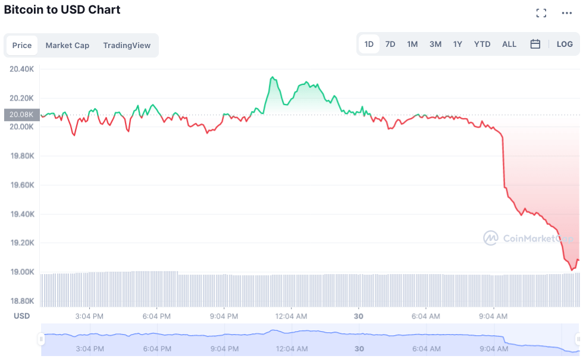Click the mini navigator chart at 6:04 AM
The image size is (586, 362).
pos(425,339)
